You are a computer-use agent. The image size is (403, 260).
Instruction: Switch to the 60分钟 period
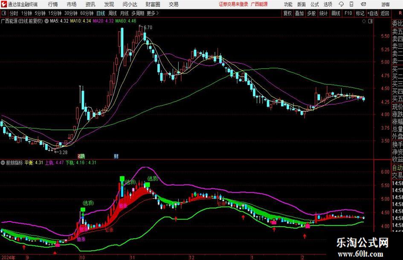(87, 13)
